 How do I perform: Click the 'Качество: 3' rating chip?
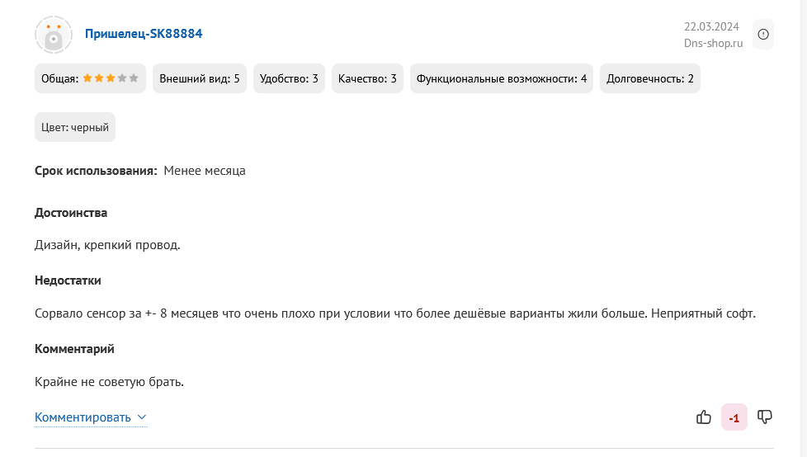pyautogui.click(x=367, y=78)
